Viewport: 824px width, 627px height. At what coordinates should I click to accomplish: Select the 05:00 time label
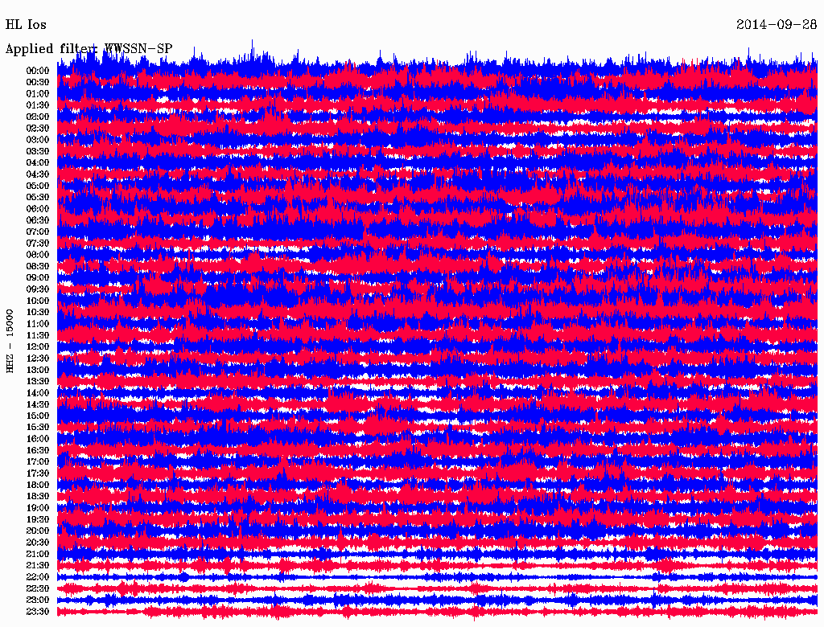[x=37, y=186]
